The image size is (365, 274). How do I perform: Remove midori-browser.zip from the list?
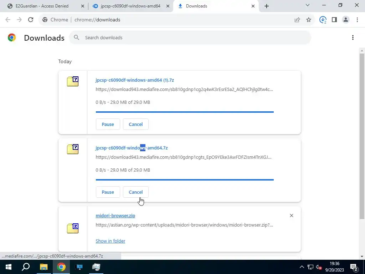pyautogui.click(x=292, y=215)
